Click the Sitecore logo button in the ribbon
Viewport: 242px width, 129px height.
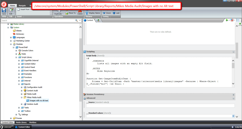click(4, 5)
